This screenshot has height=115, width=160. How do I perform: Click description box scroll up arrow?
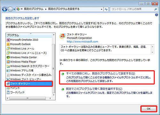152,47
